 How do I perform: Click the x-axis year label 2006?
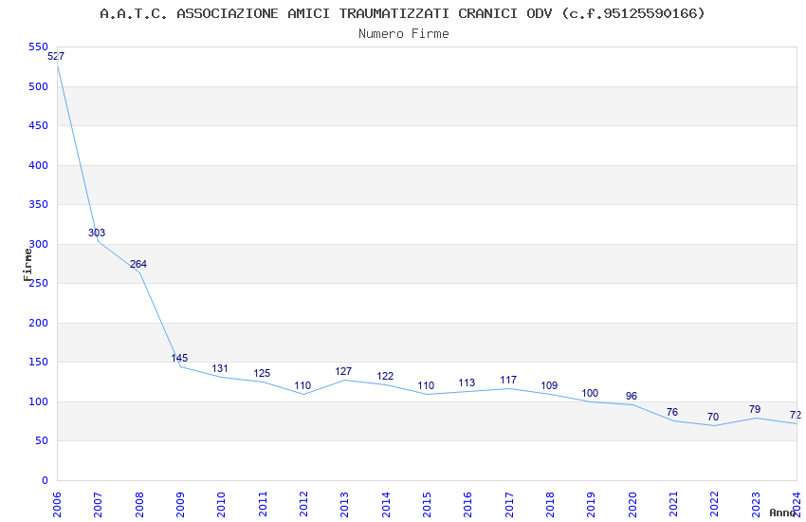click(x=57, y=504)
